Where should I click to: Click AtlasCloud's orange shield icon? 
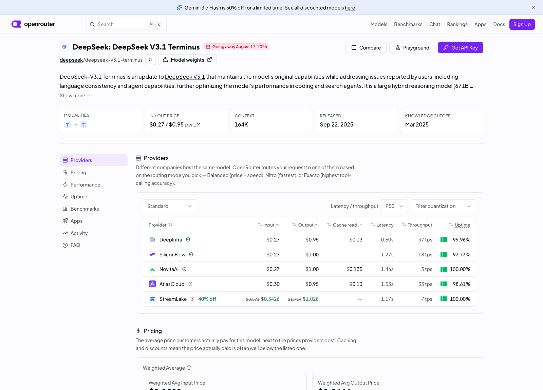click(x=190, y=284)
